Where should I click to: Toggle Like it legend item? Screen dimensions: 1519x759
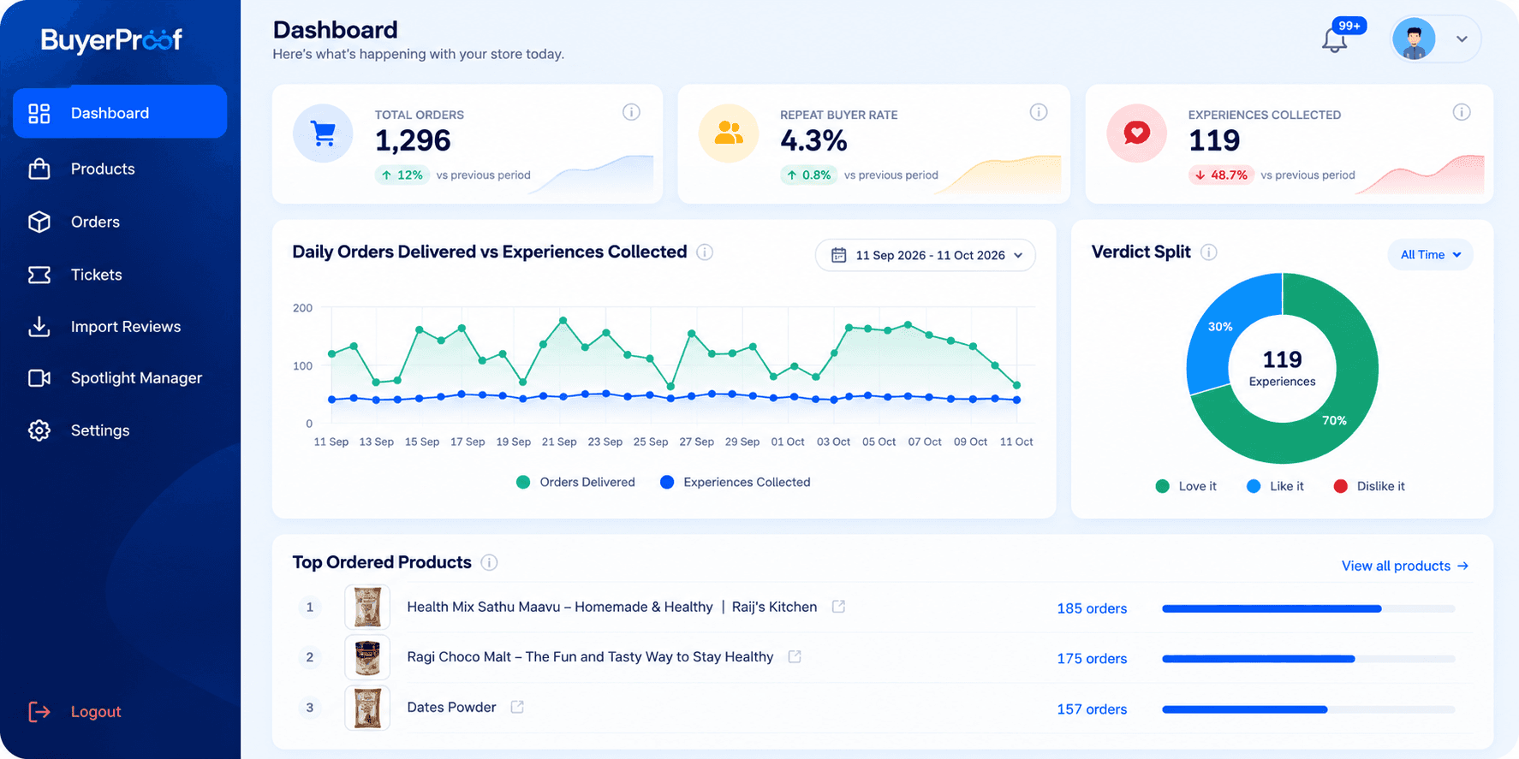[1275, 486]
